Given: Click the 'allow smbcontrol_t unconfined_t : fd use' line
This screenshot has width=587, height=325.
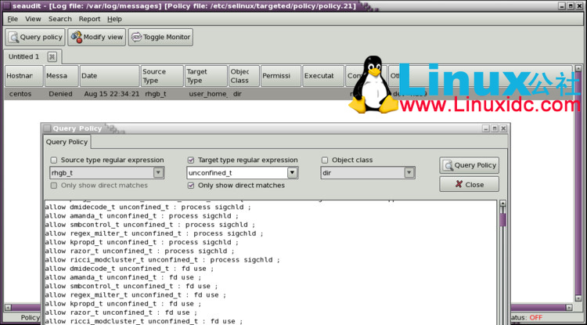Looking at the screenshot, I should [131, 286].
